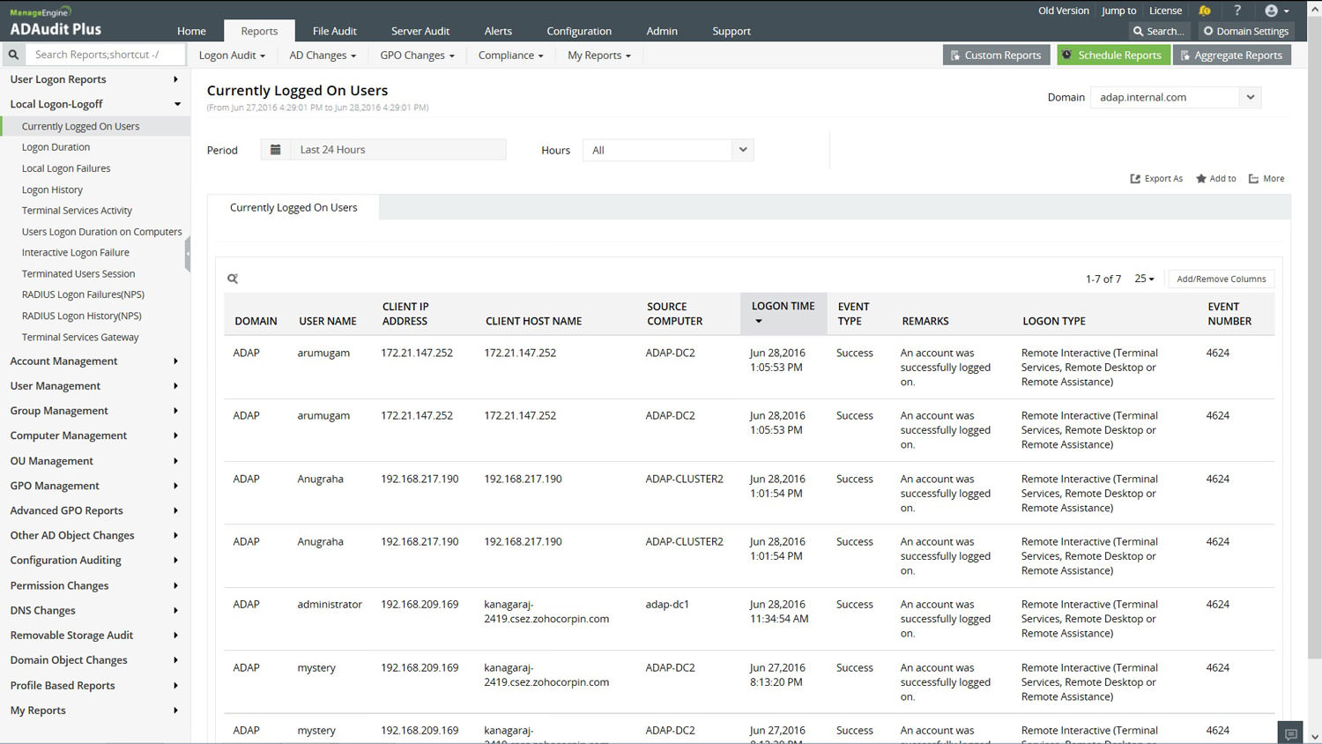Image resolution: width=1322 pixels, height=744 pixels.
Task: Switch to the Server Audit tab
Action: point(420,31)
